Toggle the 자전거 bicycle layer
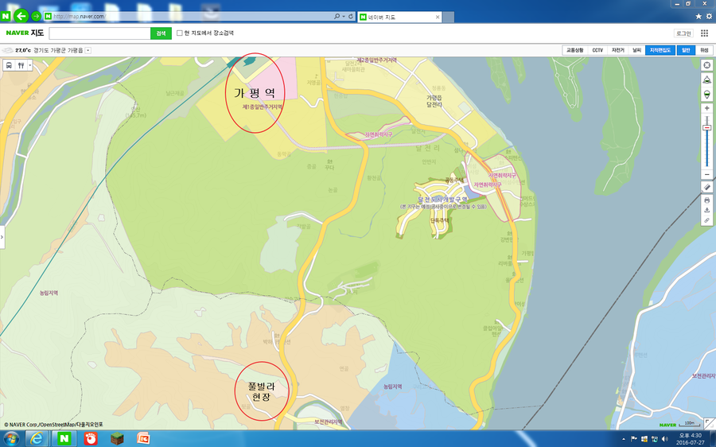 click(618, 50)
